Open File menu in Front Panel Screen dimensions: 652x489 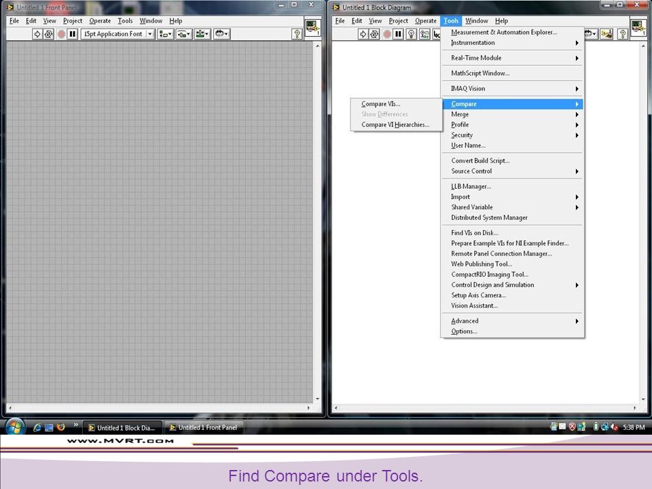14,21
